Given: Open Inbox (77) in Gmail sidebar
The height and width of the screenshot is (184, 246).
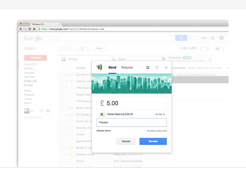Looking at the screenshot, I should point(30,64).
